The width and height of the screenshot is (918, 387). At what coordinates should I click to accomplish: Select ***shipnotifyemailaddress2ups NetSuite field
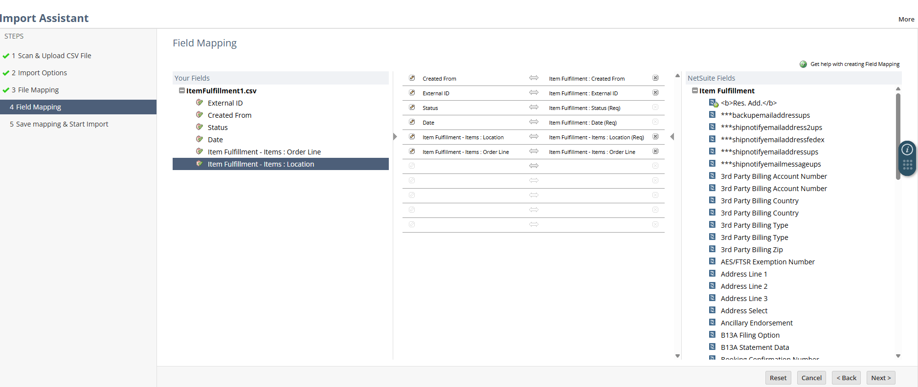[x=771, y=128]
